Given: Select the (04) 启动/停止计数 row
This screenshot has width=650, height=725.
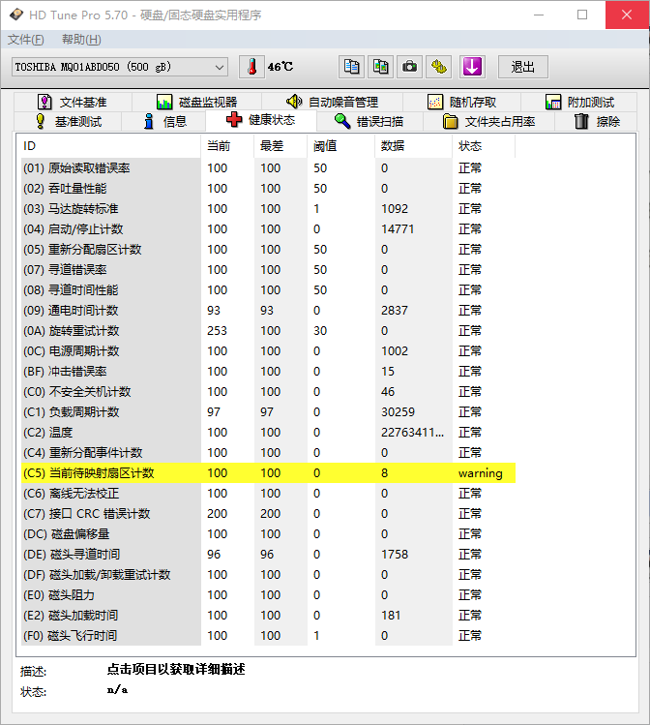Looking at the screenshot, I should [x=268, y=229].
